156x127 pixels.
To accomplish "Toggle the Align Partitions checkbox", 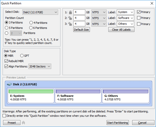I will point(6,66).
